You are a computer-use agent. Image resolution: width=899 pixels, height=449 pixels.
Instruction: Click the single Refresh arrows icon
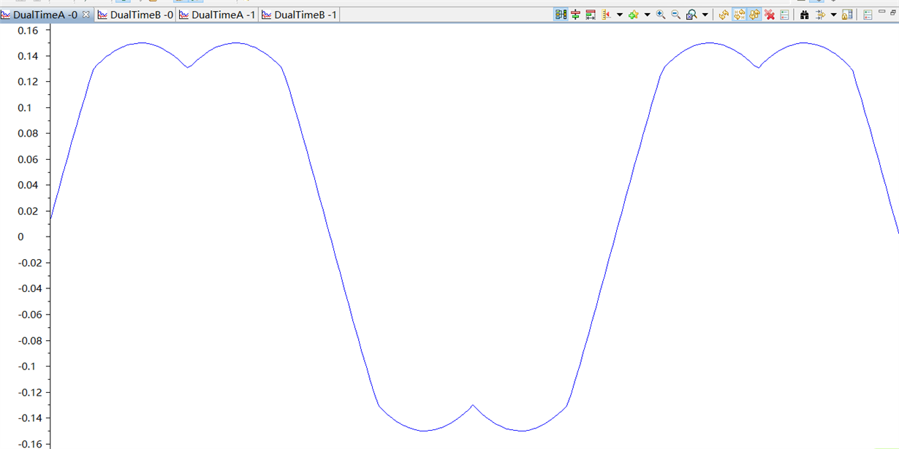click(x=724, y=15)
